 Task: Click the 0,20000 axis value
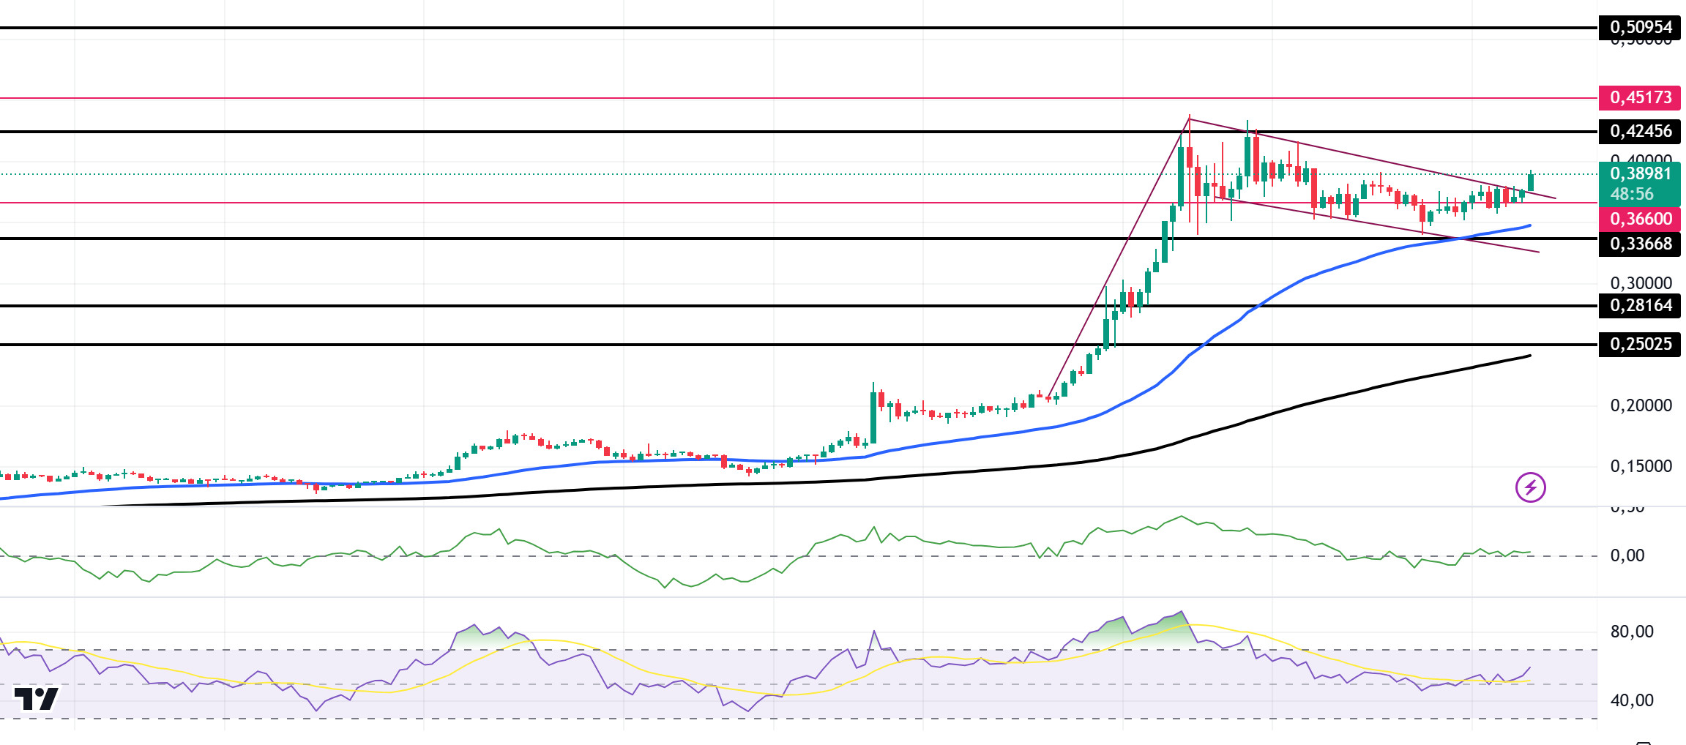(1641, 405)
